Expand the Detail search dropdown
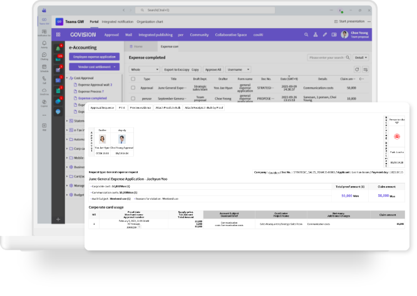The width and height of the screenshot is (417, 296). pos(361,57)
